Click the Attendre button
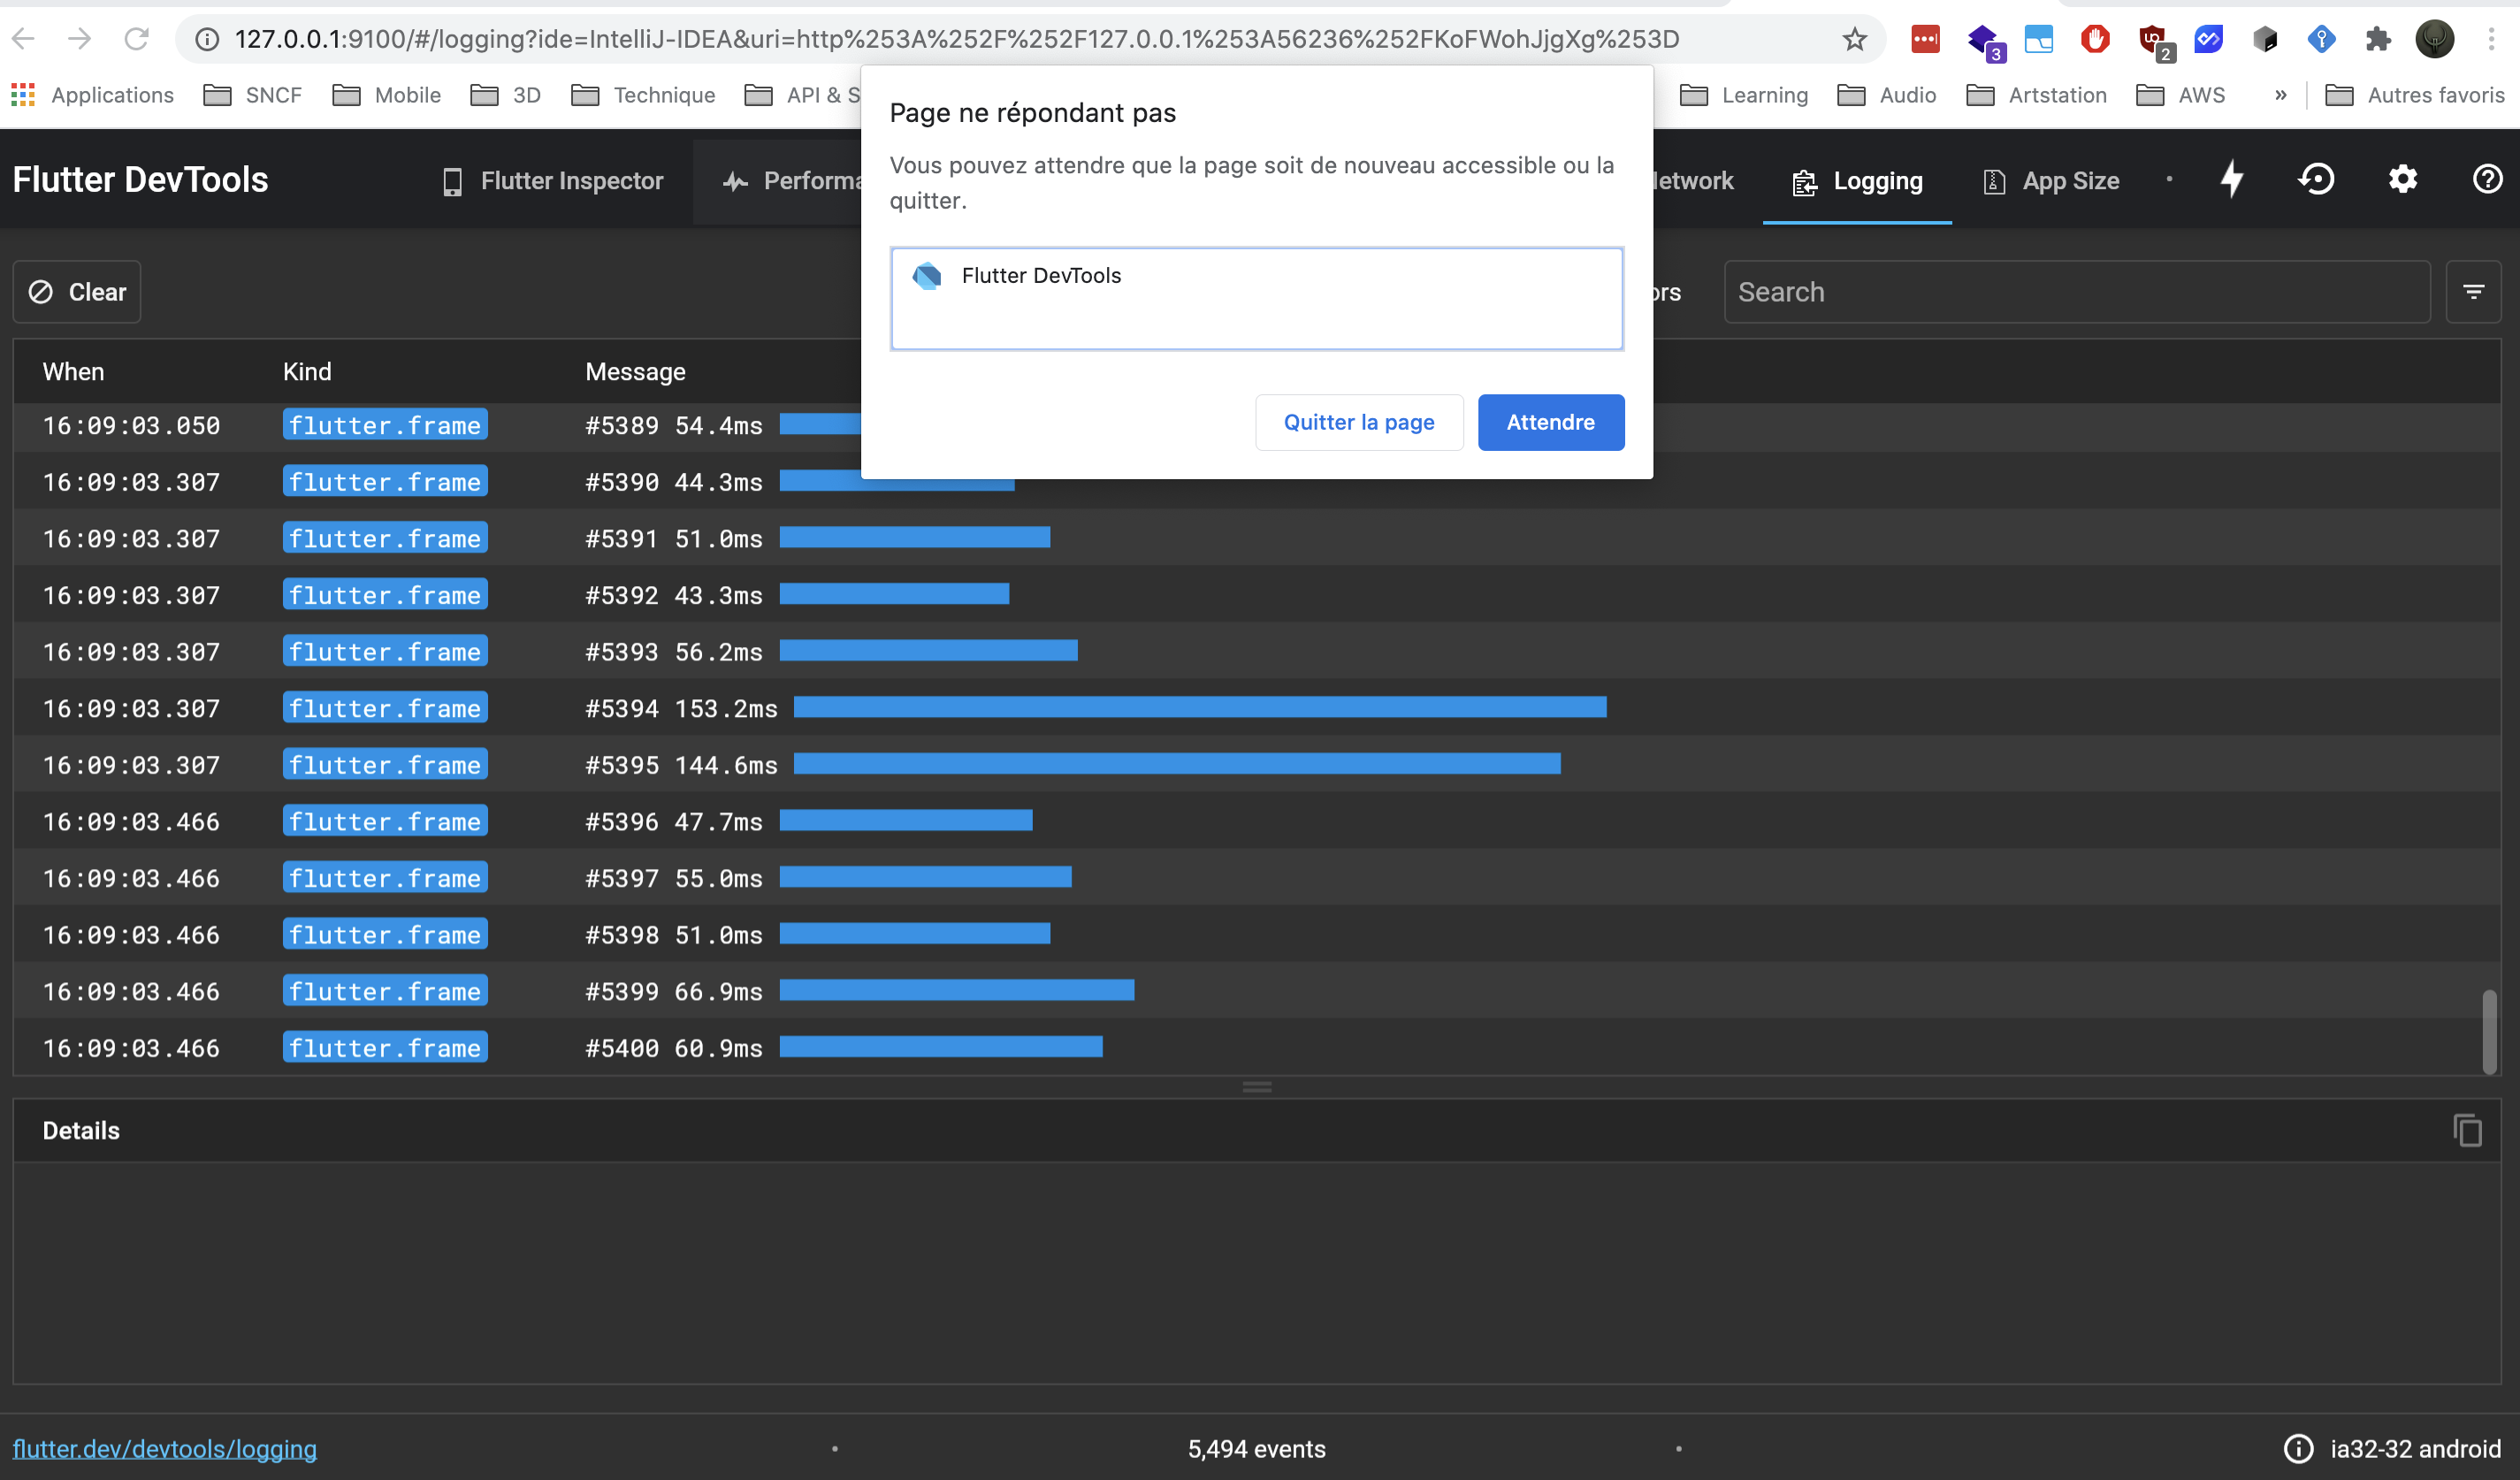The height and width of the screenshot is (1480, 2520). click(x=1550, y=422)
